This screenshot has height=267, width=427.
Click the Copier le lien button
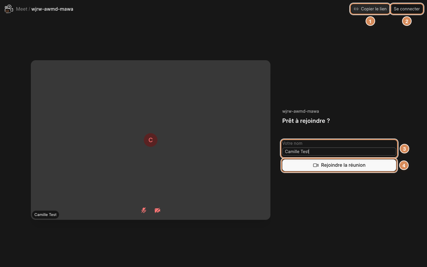pos(370,9)
